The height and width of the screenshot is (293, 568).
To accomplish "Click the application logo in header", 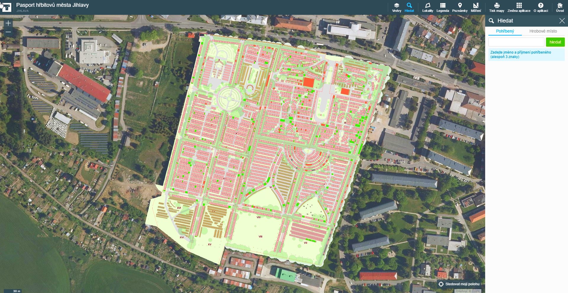I will tap(6, 7).
